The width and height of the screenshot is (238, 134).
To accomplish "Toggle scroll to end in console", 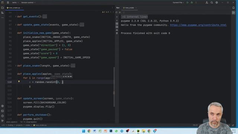I will [117, 27].
